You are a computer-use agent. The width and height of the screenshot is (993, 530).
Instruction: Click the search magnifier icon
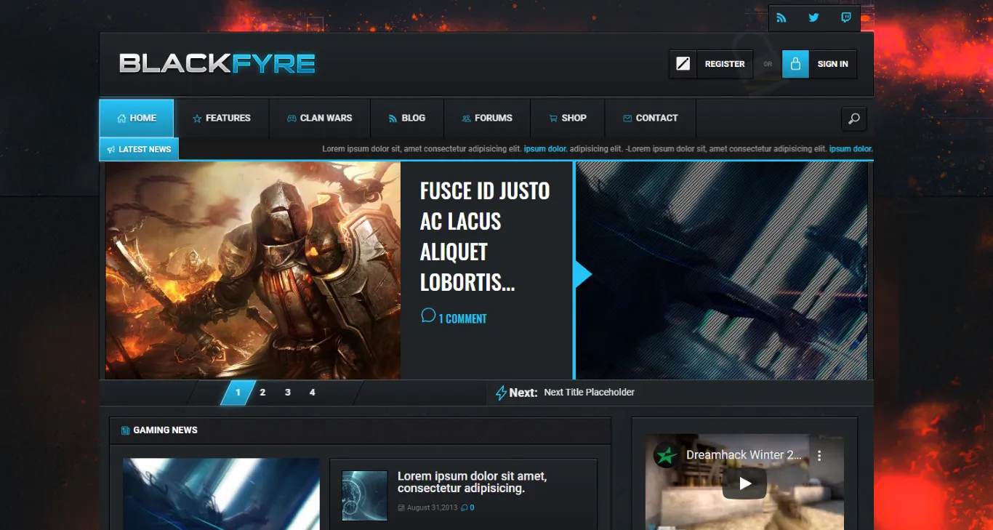pos(854,118)
